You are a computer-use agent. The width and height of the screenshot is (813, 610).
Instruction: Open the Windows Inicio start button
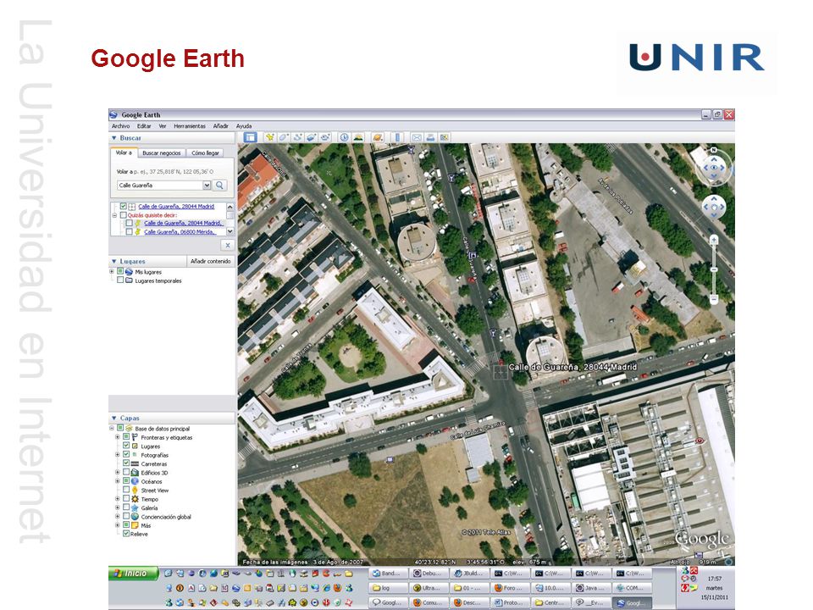coord(134,574)
